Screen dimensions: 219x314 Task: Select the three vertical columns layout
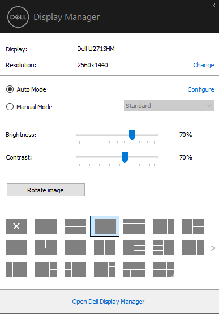coord(164,226)
